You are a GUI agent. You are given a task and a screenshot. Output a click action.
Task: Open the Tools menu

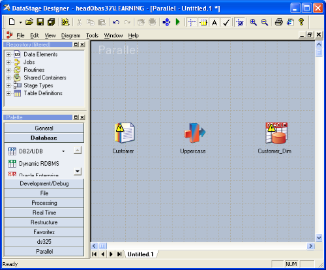[x=92, y=35]
